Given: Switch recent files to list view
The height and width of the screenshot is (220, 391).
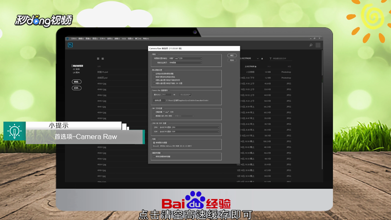Looking at the screenshot, I should pos(103,59).
